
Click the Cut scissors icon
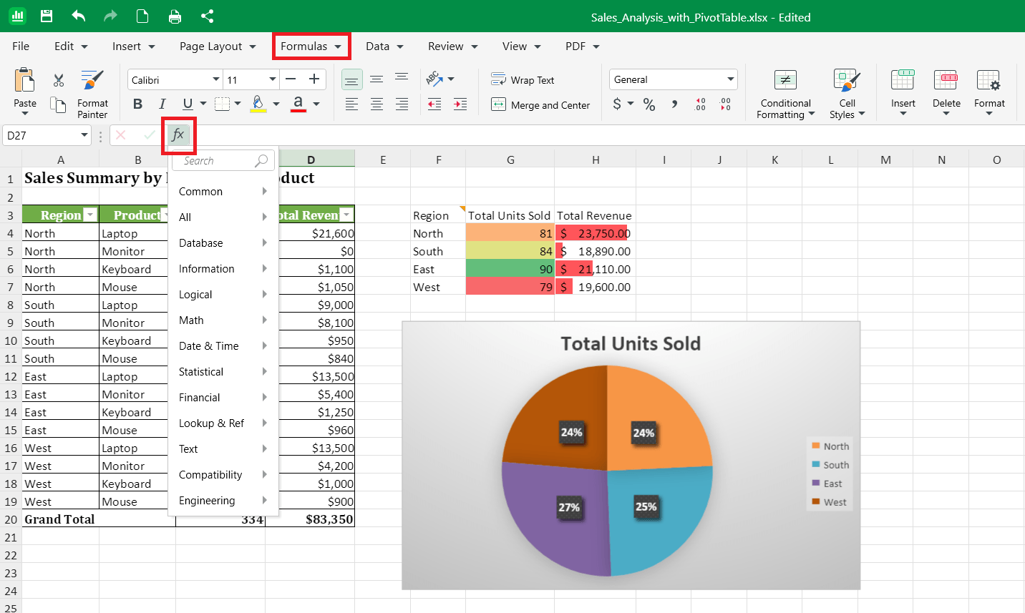(x=59, y=80)
